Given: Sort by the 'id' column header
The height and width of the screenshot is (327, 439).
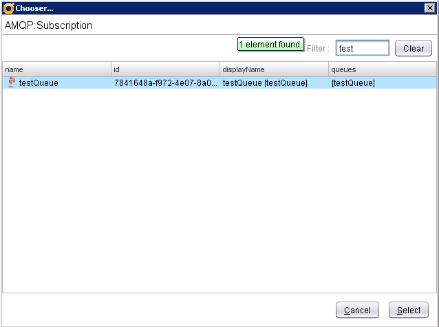Looking at the screenshot, I should [x=165, y=69].
